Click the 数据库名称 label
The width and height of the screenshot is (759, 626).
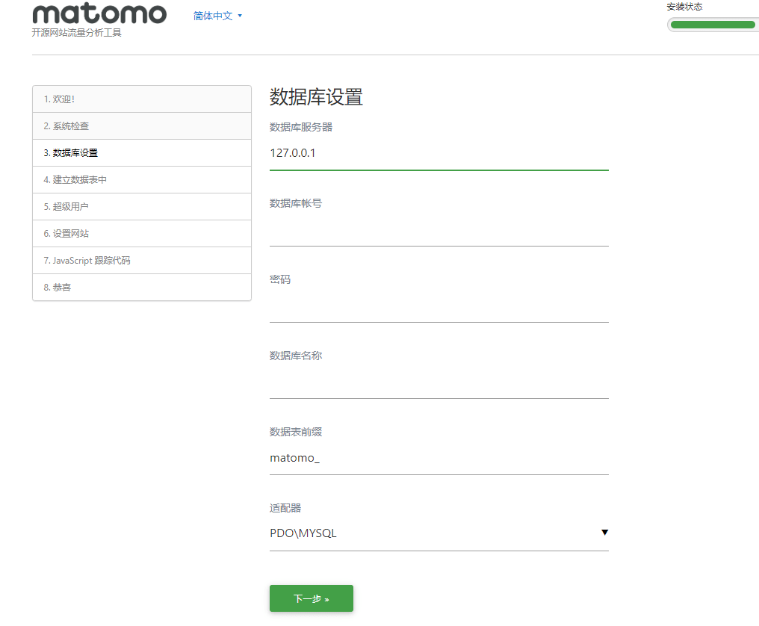pyautogui.click(x=296, y=356)
